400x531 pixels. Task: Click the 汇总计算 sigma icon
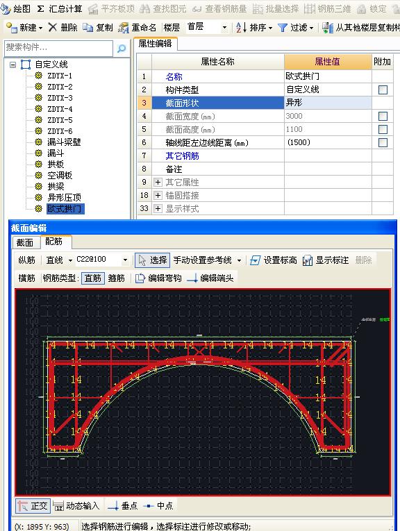(x=40, y=9)
